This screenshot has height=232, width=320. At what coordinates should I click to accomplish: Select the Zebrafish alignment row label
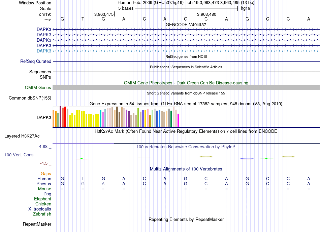click(42, 214)
